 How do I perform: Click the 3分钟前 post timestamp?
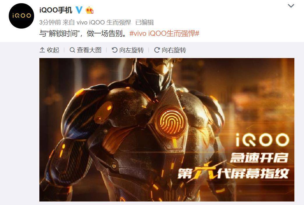click(x=50, y=22)
